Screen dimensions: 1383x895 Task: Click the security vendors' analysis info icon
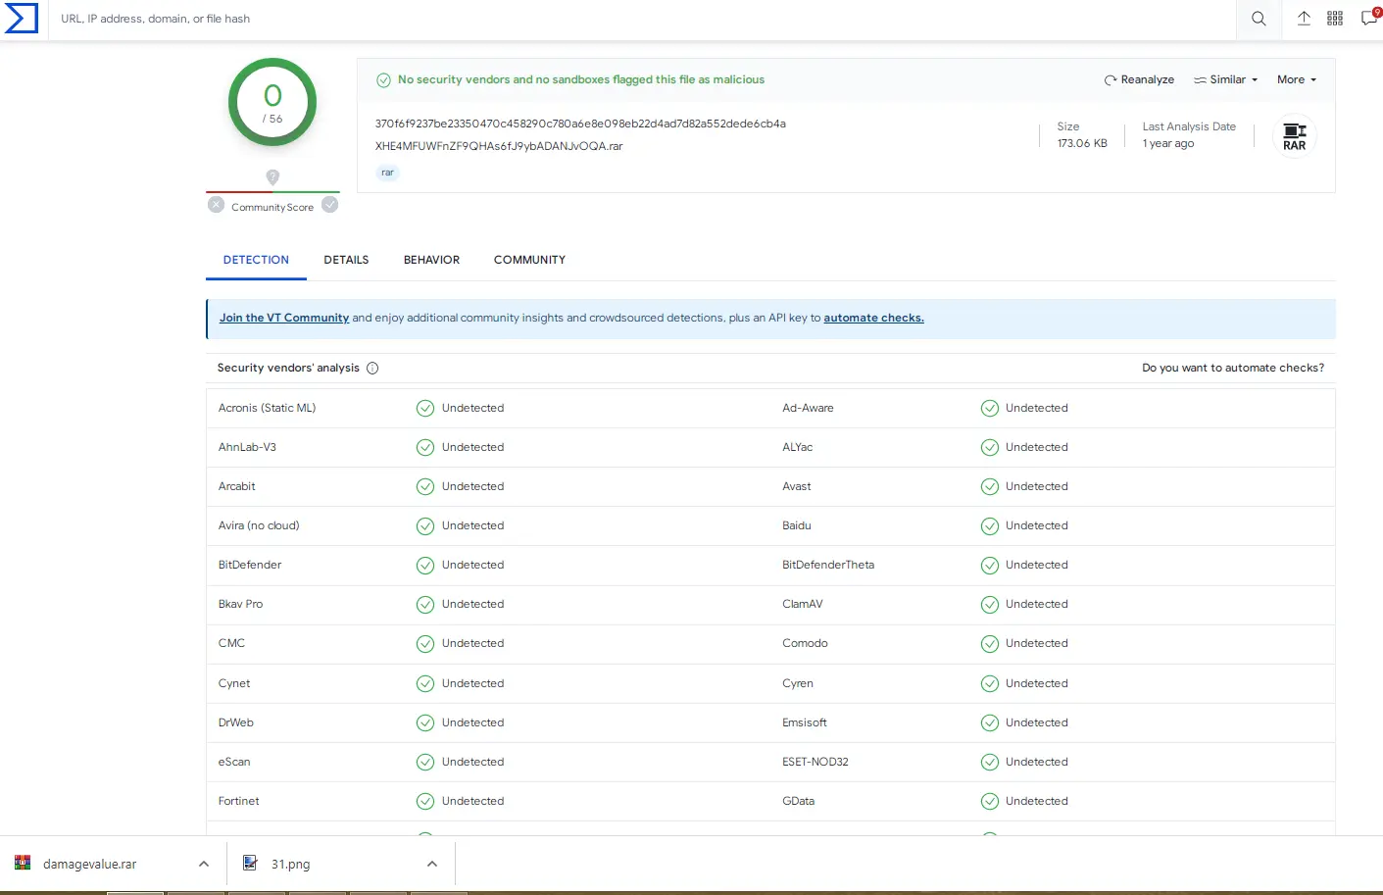pos(372,369)
